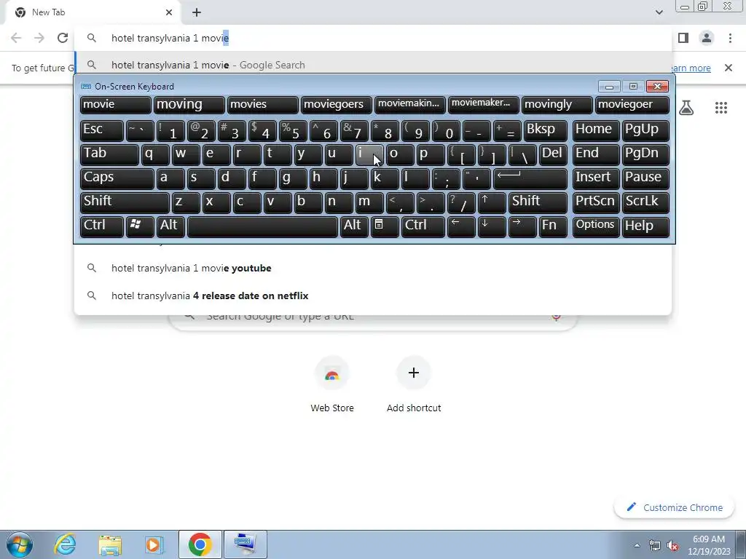
Task: Pick the 'moving' word prediction
Action: click(189, 105)
